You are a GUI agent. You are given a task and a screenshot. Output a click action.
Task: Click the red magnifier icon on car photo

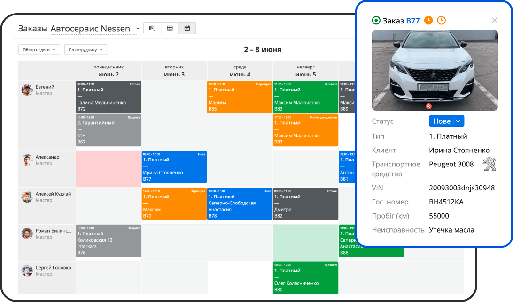pyautogui.click(x=428, y=106)
